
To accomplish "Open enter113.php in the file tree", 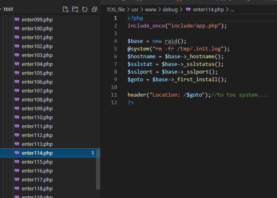I will click(50, 144).
